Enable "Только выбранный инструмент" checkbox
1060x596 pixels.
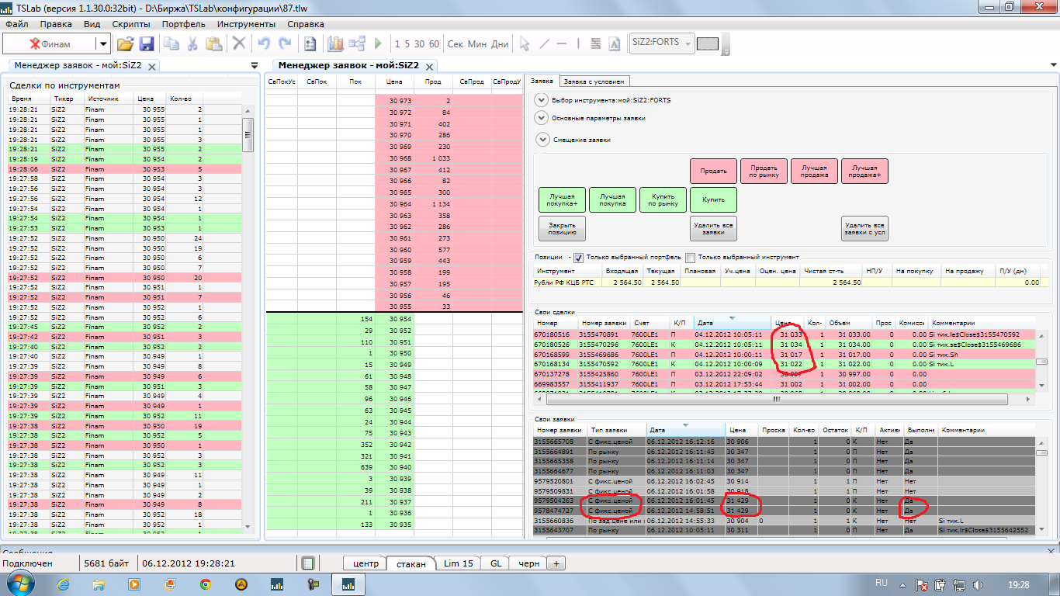click(690, 258)
